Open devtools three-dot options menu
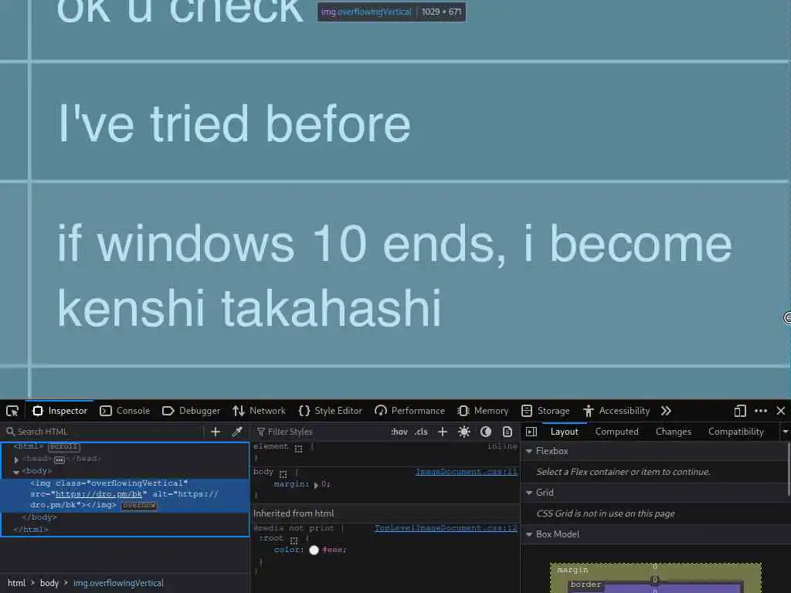The image size is (791, 593). 761,411
